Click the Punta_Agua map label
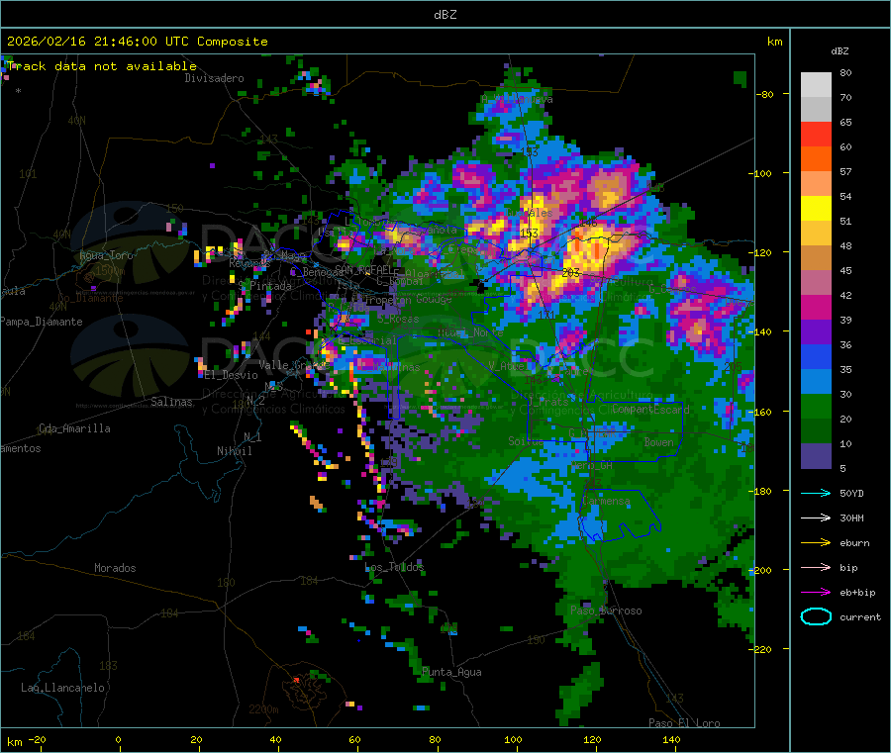Viewport: 891px width, 753px height. [451, 672]
